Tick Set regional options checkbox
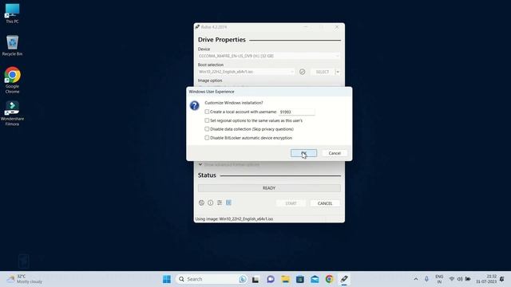This screenshot has width=511, height=287. tap(207, 120)
